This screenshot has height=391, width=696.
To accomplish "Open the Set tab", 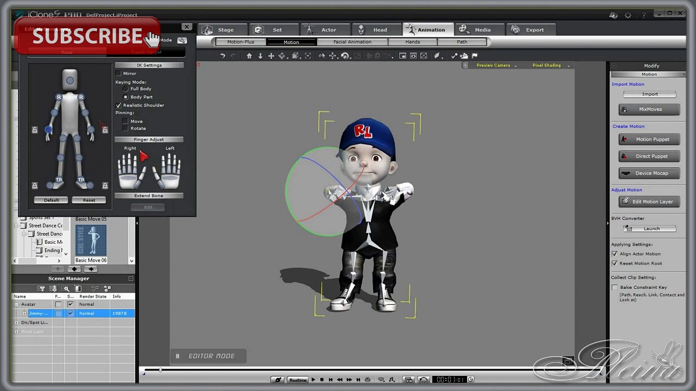I will click(275, 30).
